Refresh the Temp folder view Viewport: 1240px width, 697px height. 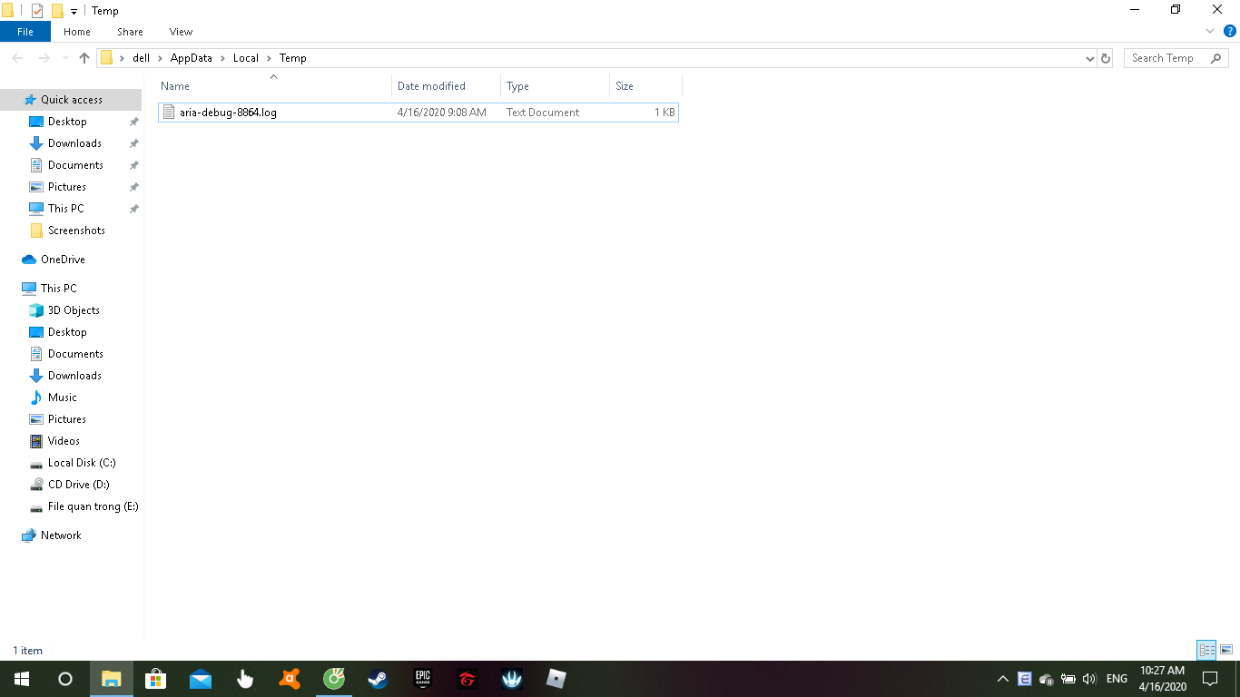[1106, 58]
